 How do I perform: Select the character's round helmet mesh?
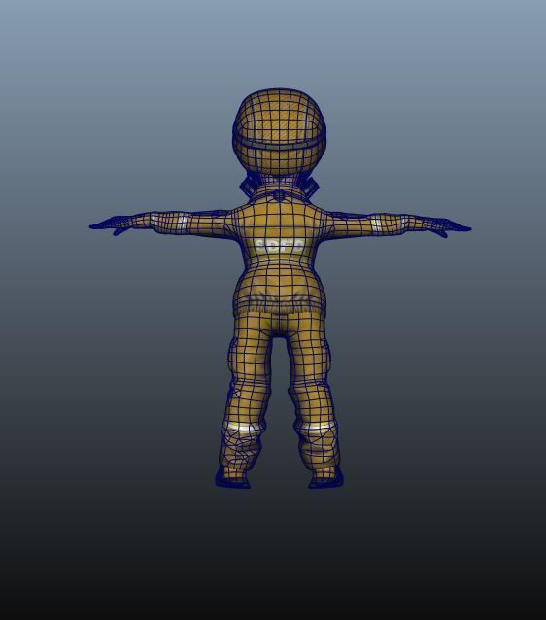[x=279, y=131]
